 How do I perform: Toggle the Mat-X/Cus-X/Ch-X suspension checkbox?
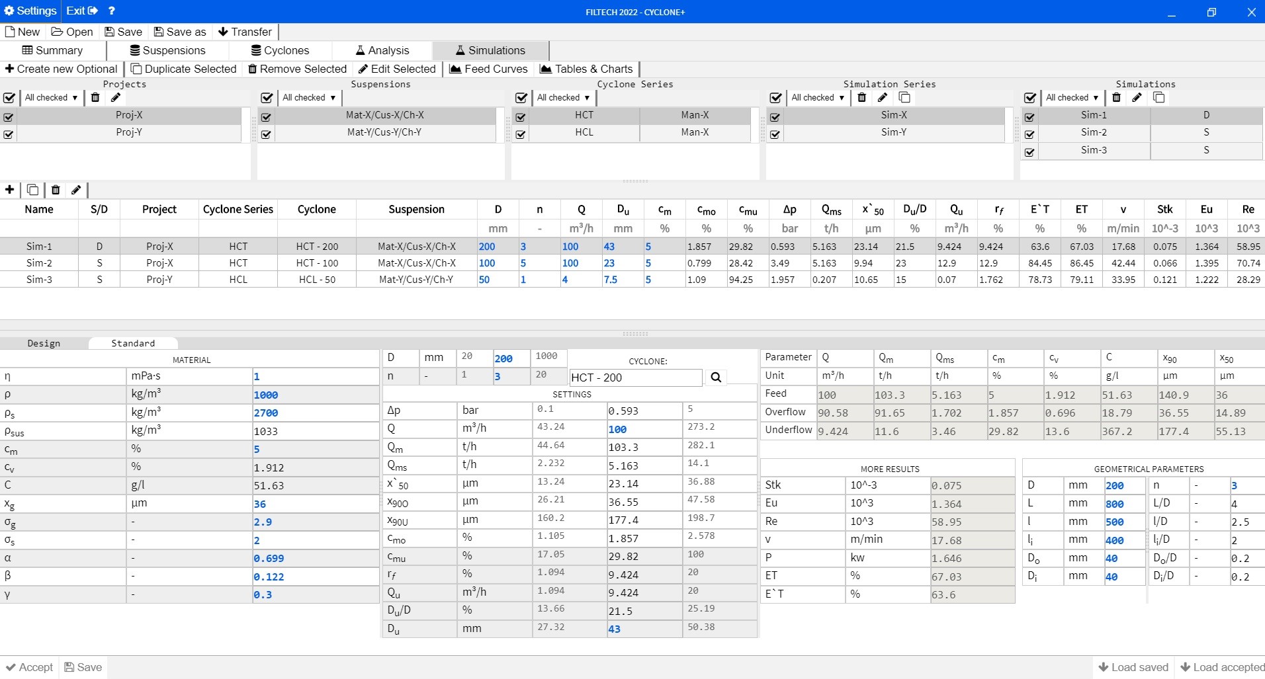pyautogui.click(x=266, y=117)
